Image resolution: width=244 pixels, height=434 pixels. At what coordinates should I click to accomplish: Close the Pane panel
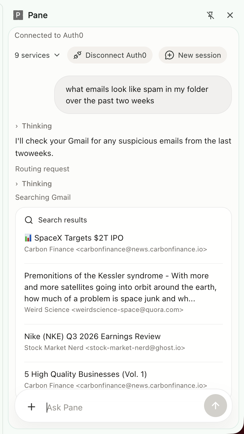point(230,15)
